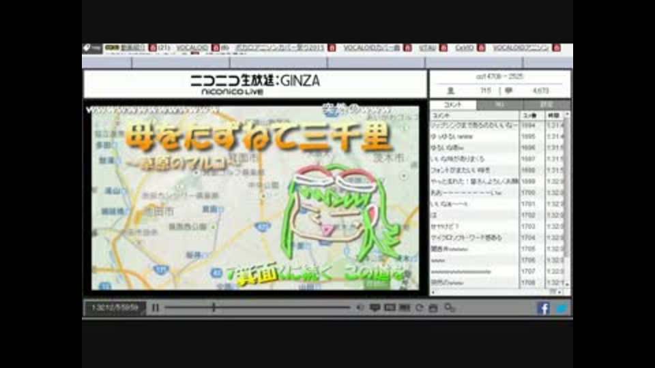
Task: Click the elapsed time display 1:32:12
Action: tap(115, 308)
